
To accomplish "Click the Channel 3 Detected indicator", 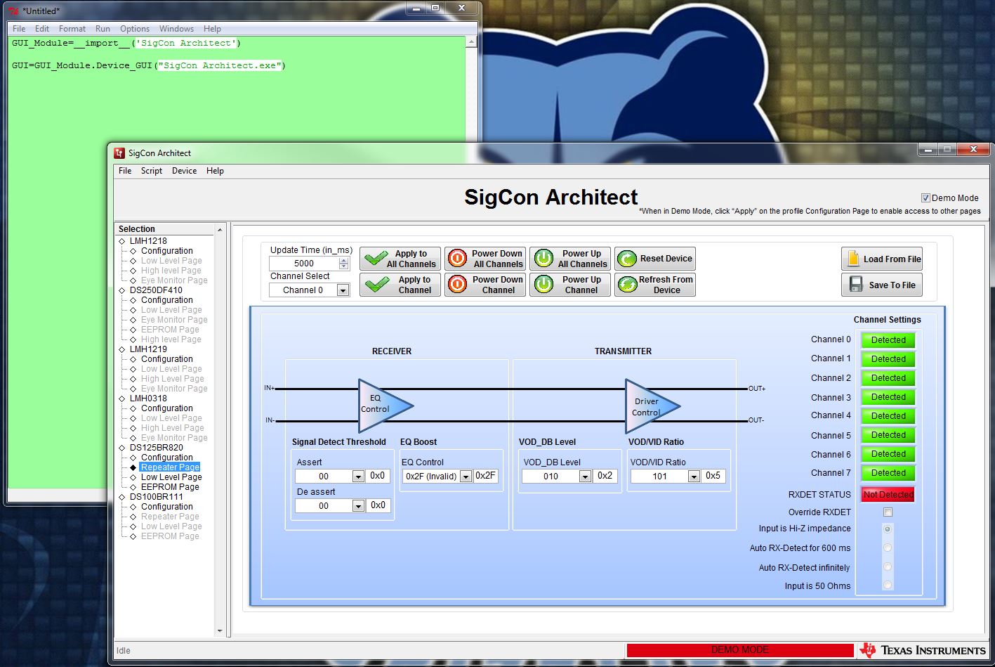I will (888, 397).
